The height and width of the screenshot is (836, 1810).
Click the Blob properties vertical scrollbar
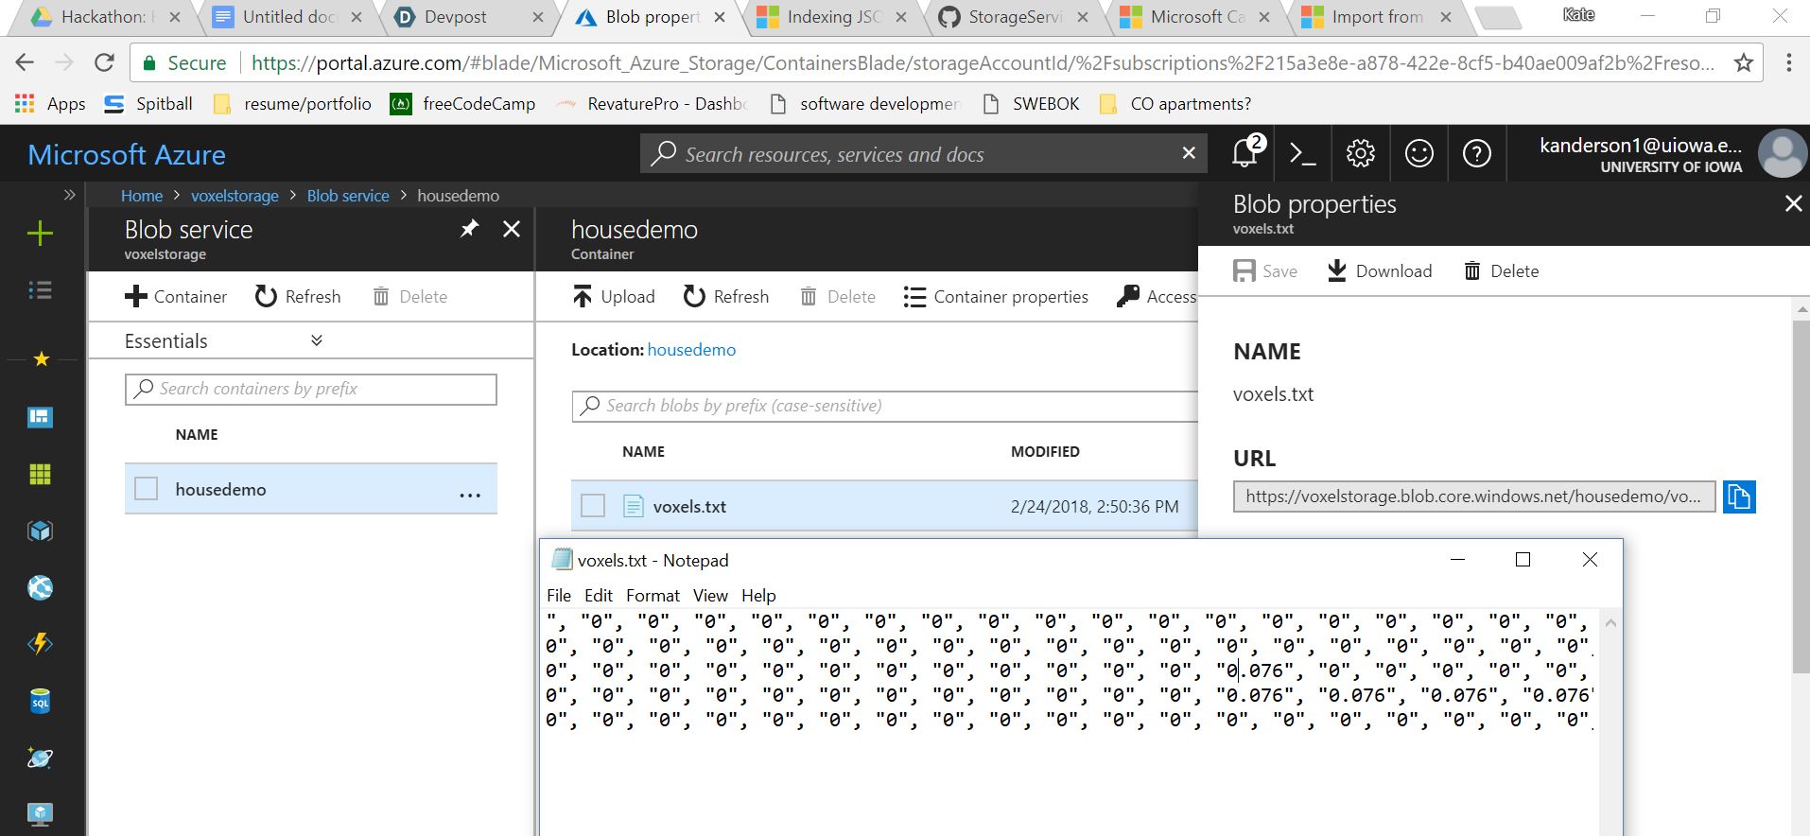pyautogui.click(x=1801, y=497)
